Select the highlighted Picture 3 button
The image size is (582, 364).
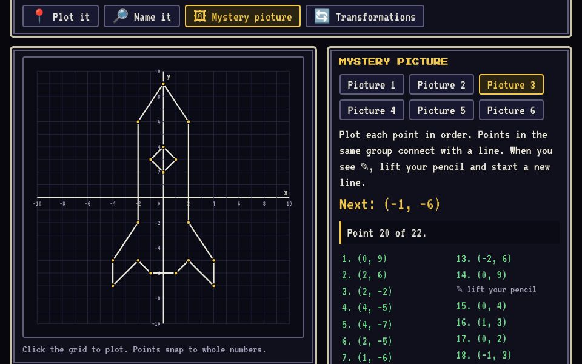point(511,85)
